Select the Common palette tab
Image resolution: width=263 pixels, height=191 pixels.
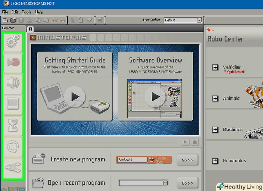[8, 28]
